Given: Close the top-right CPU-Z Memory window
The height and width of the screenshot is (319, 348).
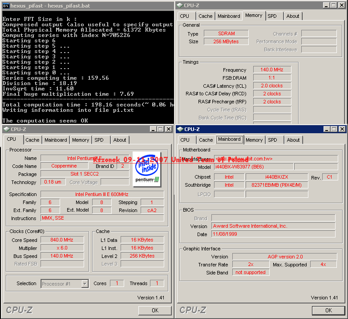Looking at the screenshot, I should [x=342, y=5].
